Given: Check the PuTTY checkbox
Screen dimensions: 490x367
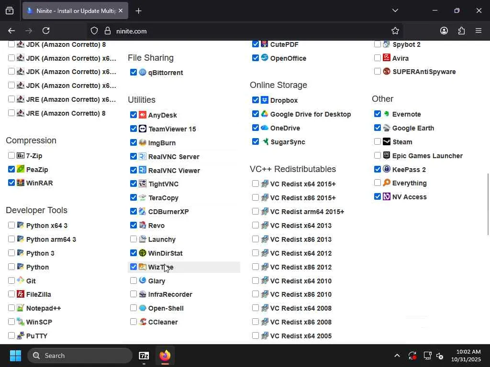Looking at the screenshot, I should 11,335.
